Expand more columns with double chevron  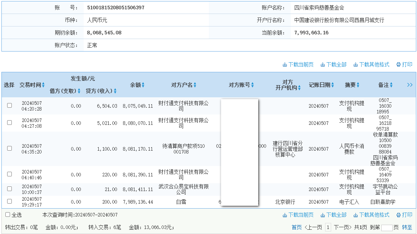(x=410, y=85)
